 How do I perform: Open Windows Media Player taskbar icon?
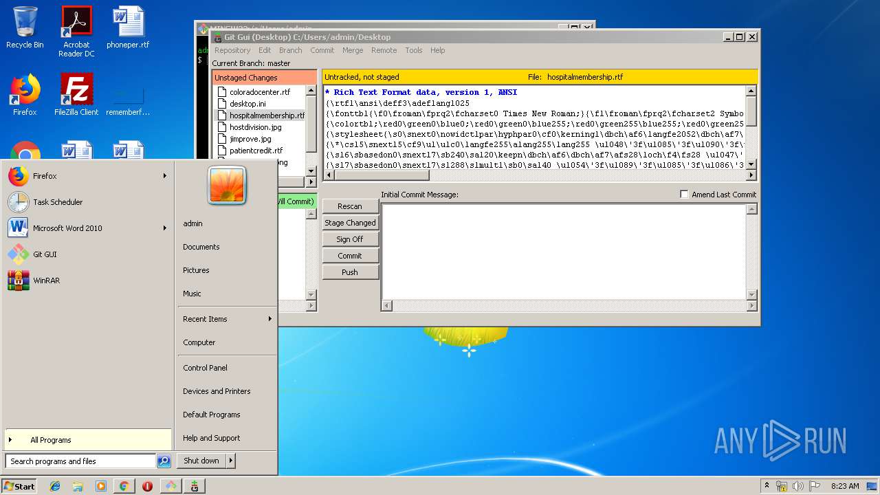(x=101, y=486)
